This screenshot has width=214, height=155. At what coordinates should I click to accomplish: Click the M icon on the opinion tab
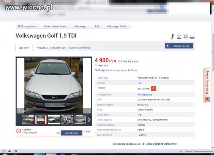[207, 100]
